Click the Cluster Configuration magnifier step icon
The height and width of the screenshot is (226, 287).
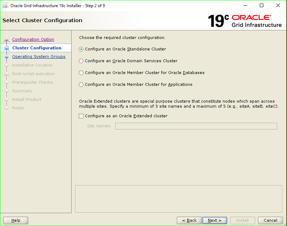click(x=7, y=48)
